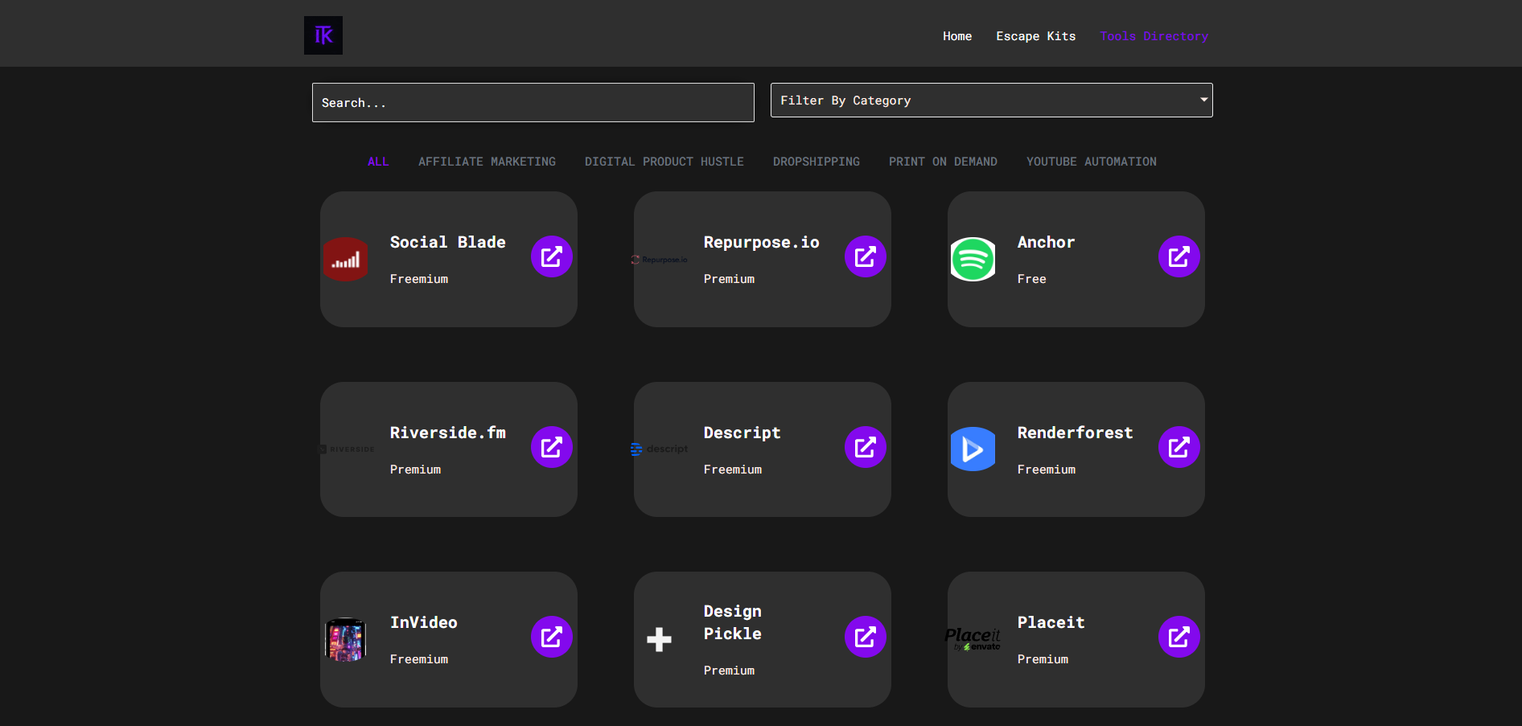Click the Renderforest blue play logo
This screenshot has width=1522, height=726.
pos(973,449)
